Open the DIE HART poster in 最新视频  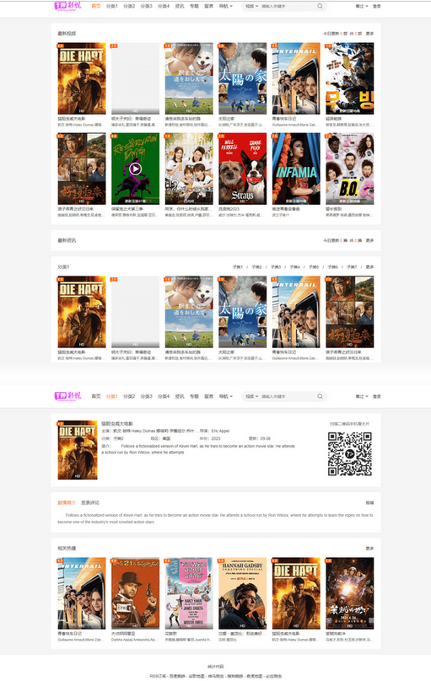pyautogui.click(x=82, y=78)
